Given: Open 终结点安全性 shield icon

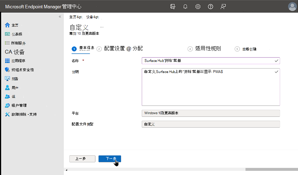Looking at the screenshot, I should (8, 70).
